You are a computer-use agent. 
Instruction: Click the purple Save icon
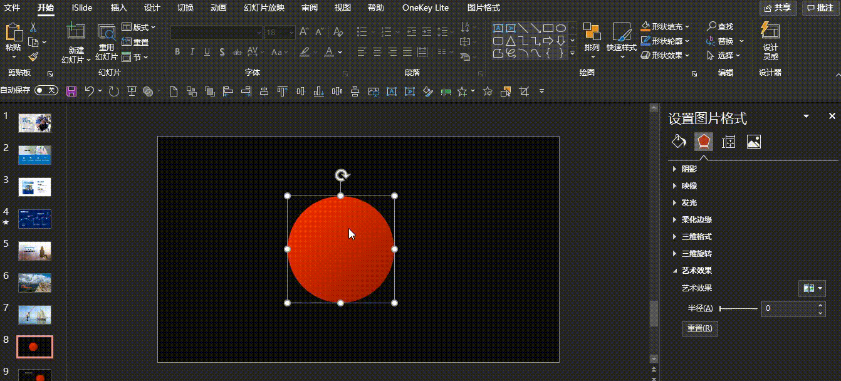71,91
